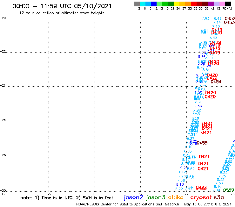Screen dimensions: 235x207
Task: Click the wave height value '8.10'
Action: click(x=218, y=187)
